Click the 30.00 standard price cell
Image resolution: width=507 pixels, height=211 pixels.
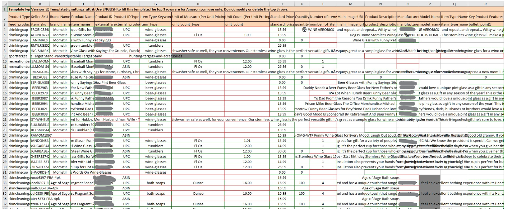click(282, 151)
